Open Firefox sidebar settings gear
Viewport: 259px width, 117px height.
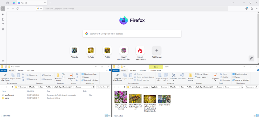pyautogui.click(x=3, y=61)
